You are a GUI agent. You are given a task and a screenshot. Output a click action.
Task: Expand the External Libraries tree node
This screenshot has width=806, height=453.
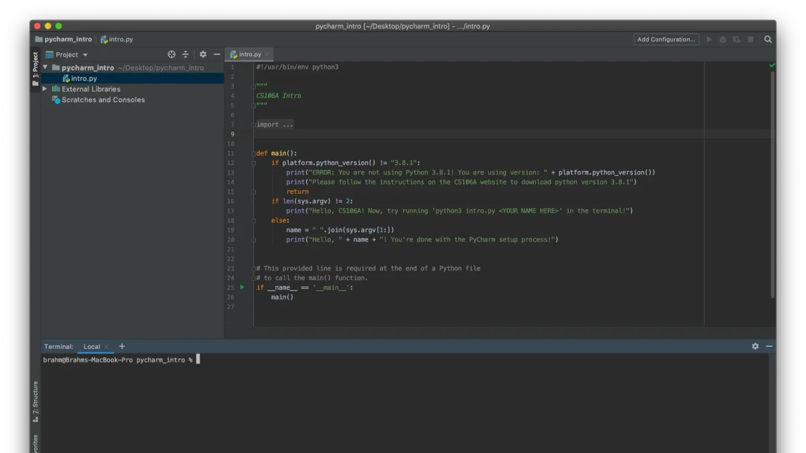[45, 89]
